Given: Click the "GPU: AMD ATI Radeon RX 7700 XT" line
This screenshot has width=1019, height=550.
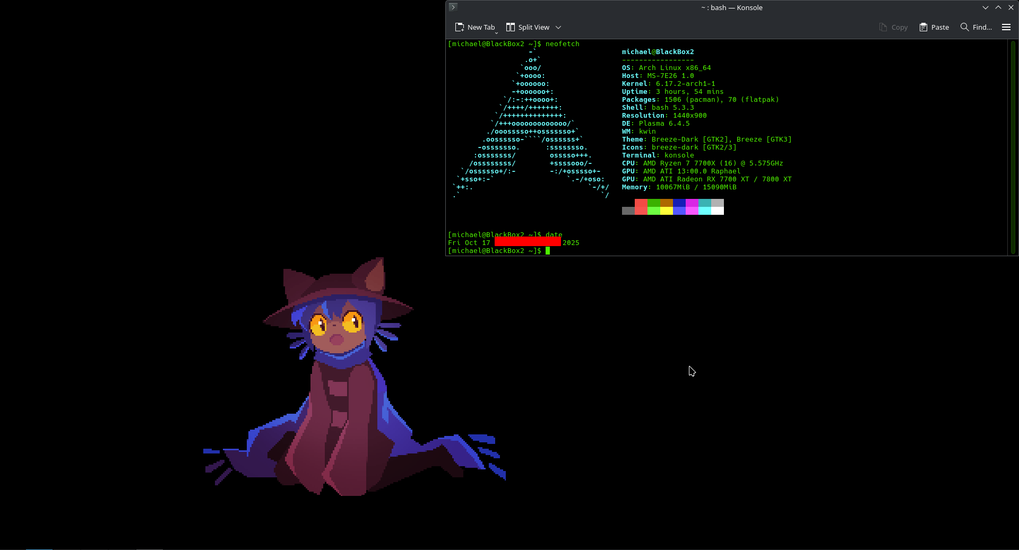Looking at the screenshot, I should (x=707, y=179).
